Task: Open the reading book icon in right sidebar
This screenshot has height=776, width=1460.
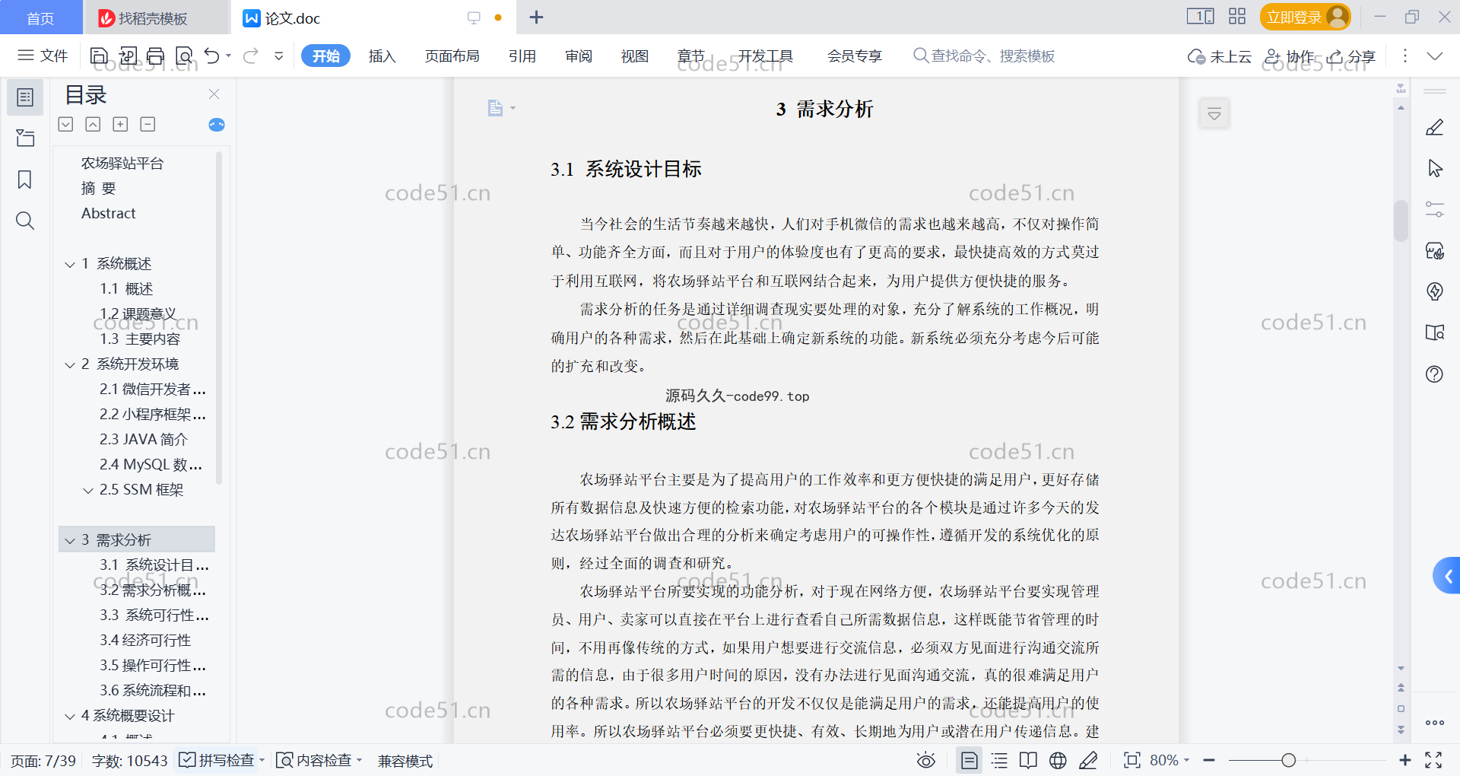Action: (1435, 332)
